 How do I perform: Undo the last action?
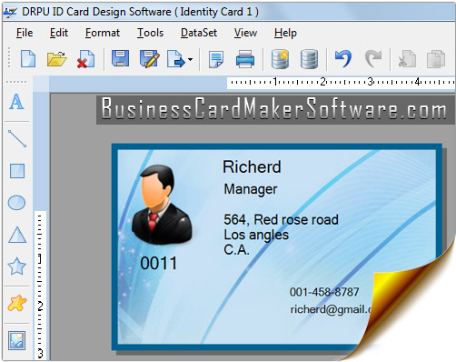click(343, 58)
